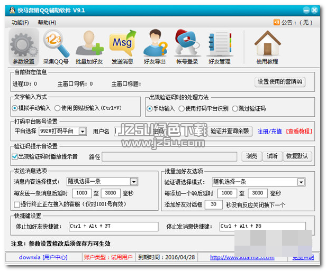Screen dimensions: 326x271
Task: Open the 采集QQ号 magnifier icon
Action: coord(56,47)
